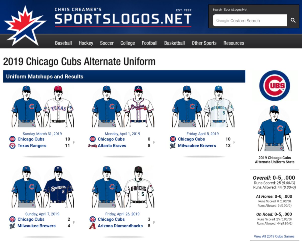Click Brewers logo icon in April 5 game

point(173,146)
